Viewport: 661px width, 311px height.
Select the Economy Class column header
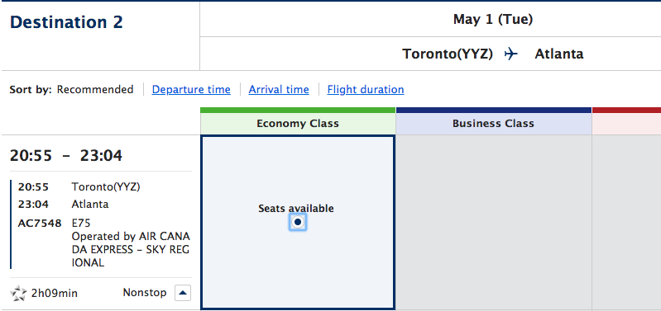click(298, 124)
